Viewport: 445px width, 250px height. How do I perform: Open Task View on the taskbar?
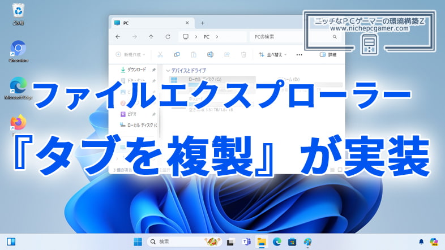point(230,242)
